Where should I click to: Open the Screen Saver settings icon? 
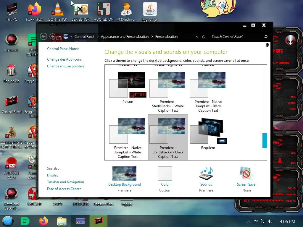(246, 173)
